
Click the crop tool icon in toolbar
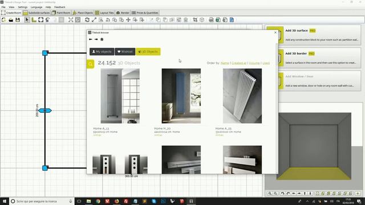195,20
